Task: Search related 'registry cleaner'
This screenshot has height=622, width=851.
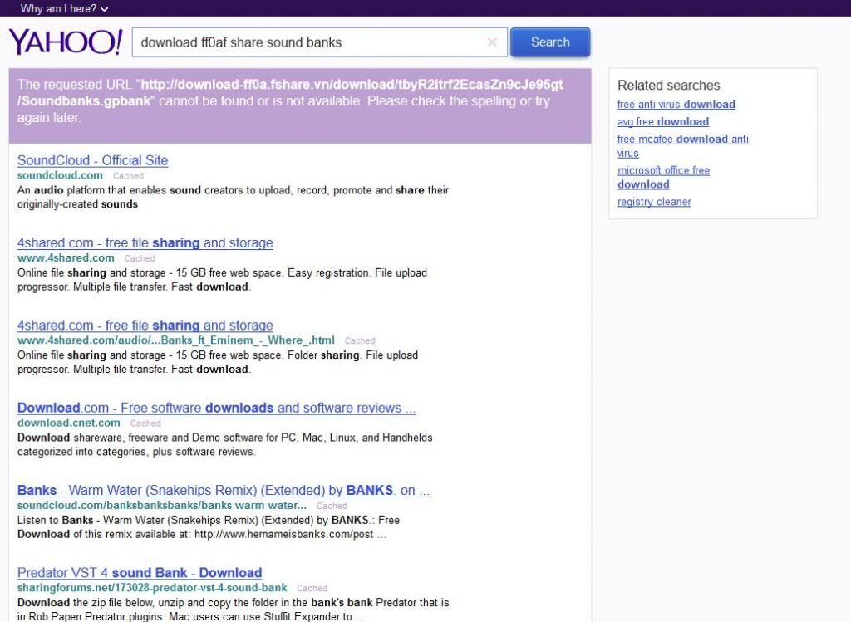Action: point(654,202)
